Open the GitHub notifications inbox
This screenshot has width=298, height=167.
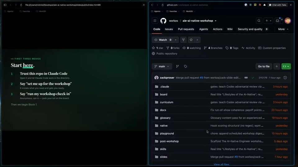click(278, 21)
